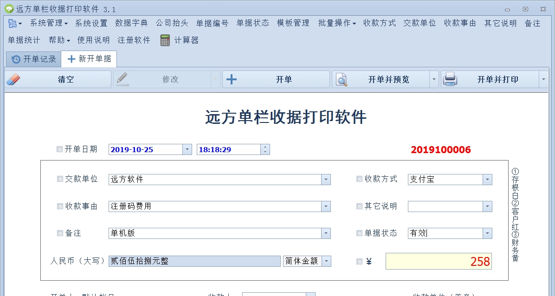Viewport: 555px width, 296px height.
Task: Click the 清空 button to clear the form
Action: (x=65, y=79)
